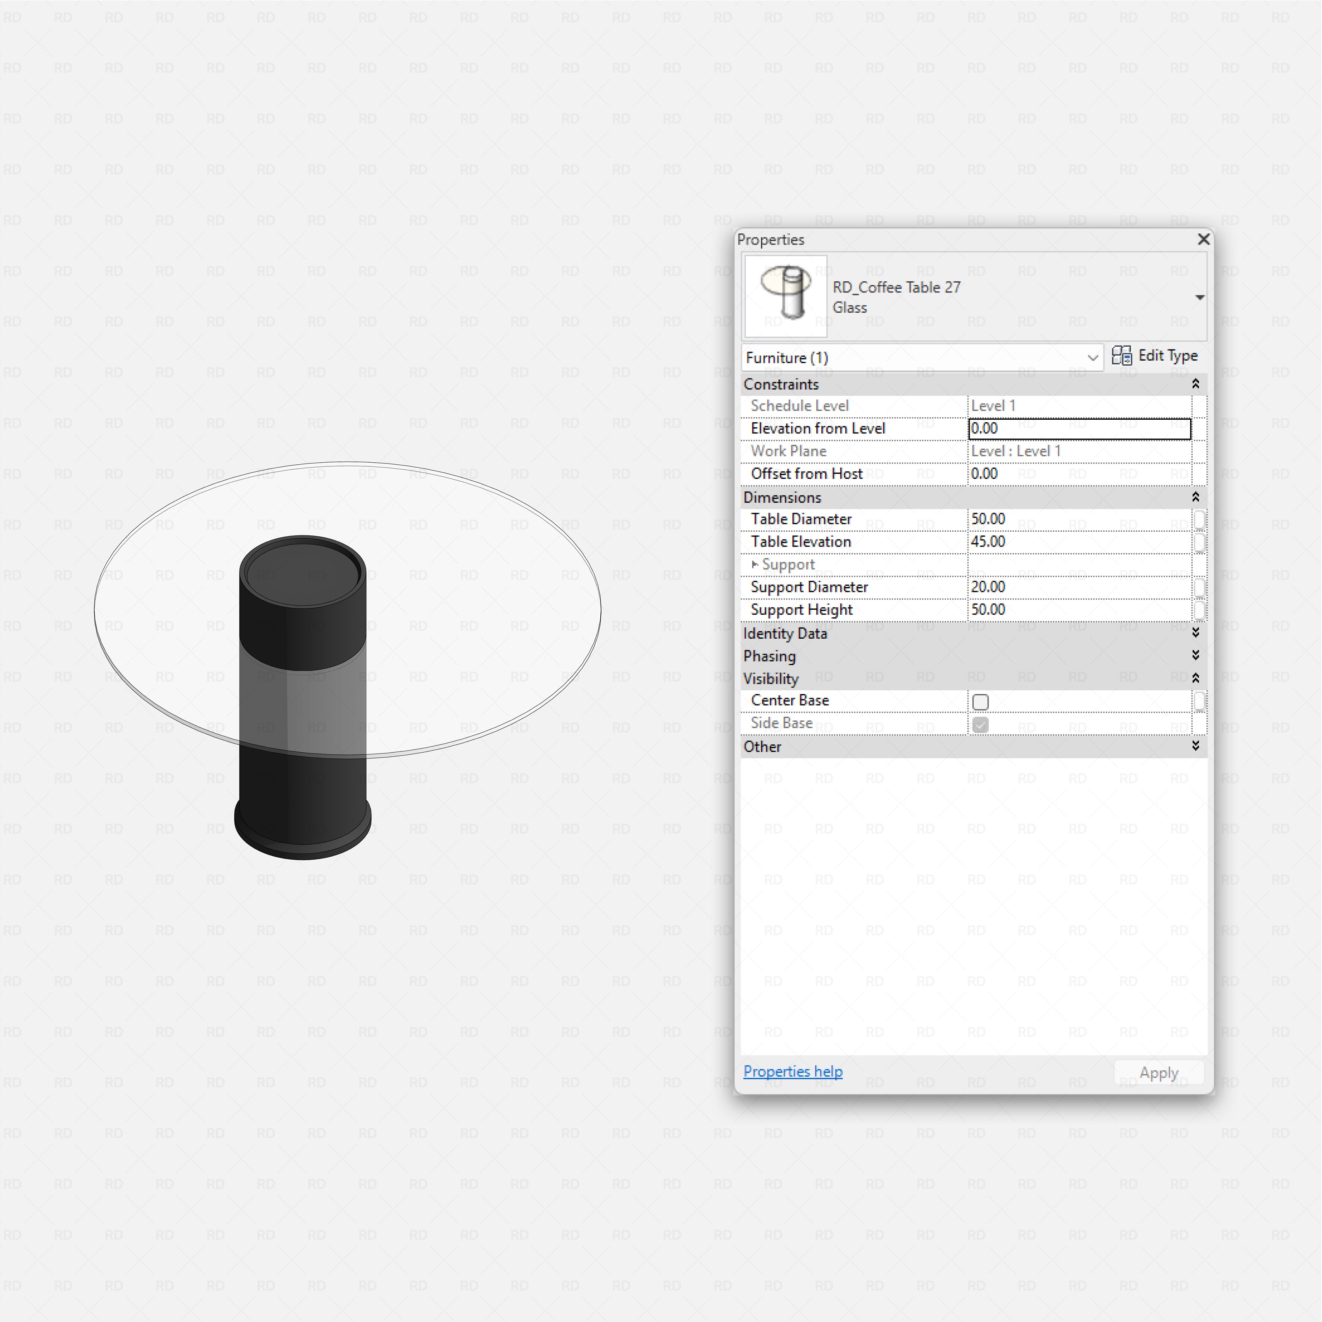Click associate button beside Table Diameter

click(x=1200, y=519)
